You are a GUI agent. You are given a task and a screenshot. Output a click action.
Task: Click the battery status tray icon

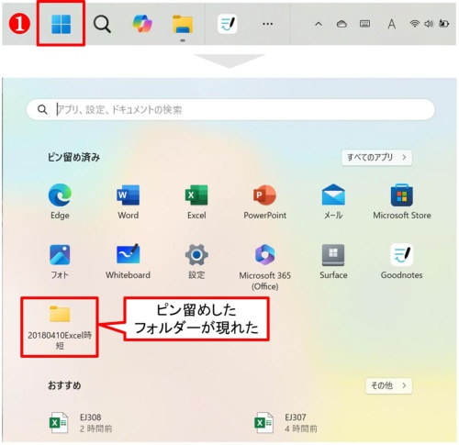point(443,24)
